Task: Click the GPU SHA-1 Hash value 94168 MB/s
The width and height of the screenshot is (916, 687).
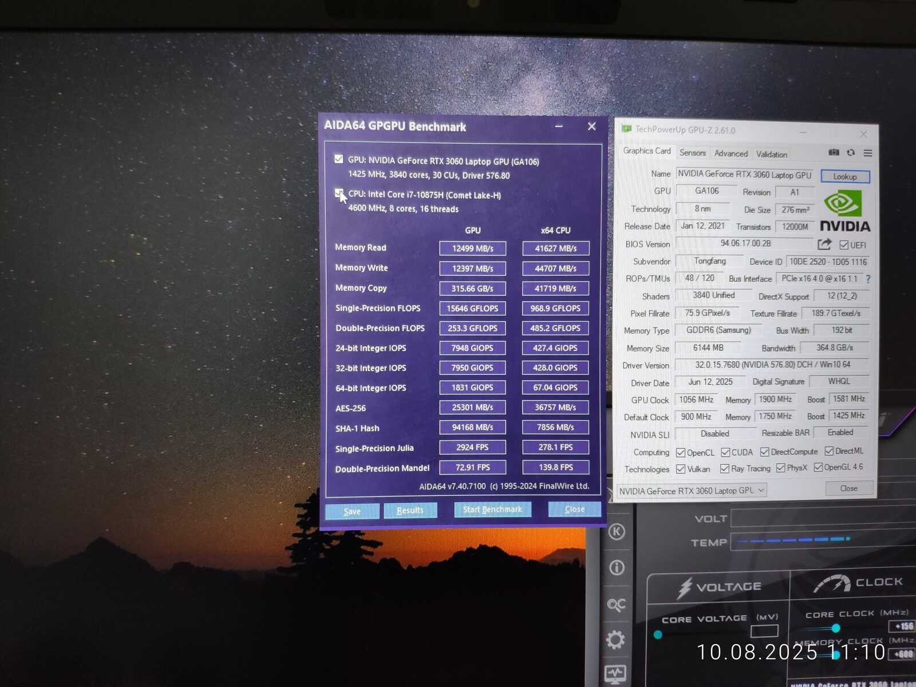Action: (473, 427)
